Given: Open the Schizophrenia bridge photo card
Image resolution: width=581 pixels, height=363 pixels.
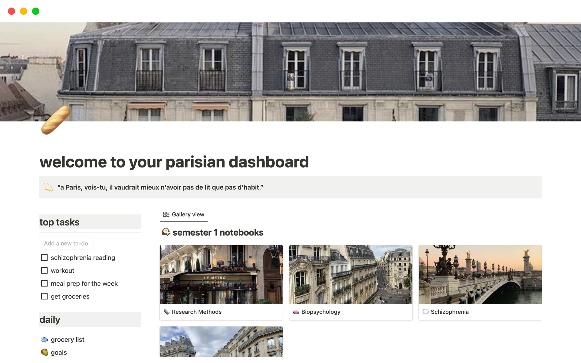Looking at the screenshot, I should coord(480,275).
